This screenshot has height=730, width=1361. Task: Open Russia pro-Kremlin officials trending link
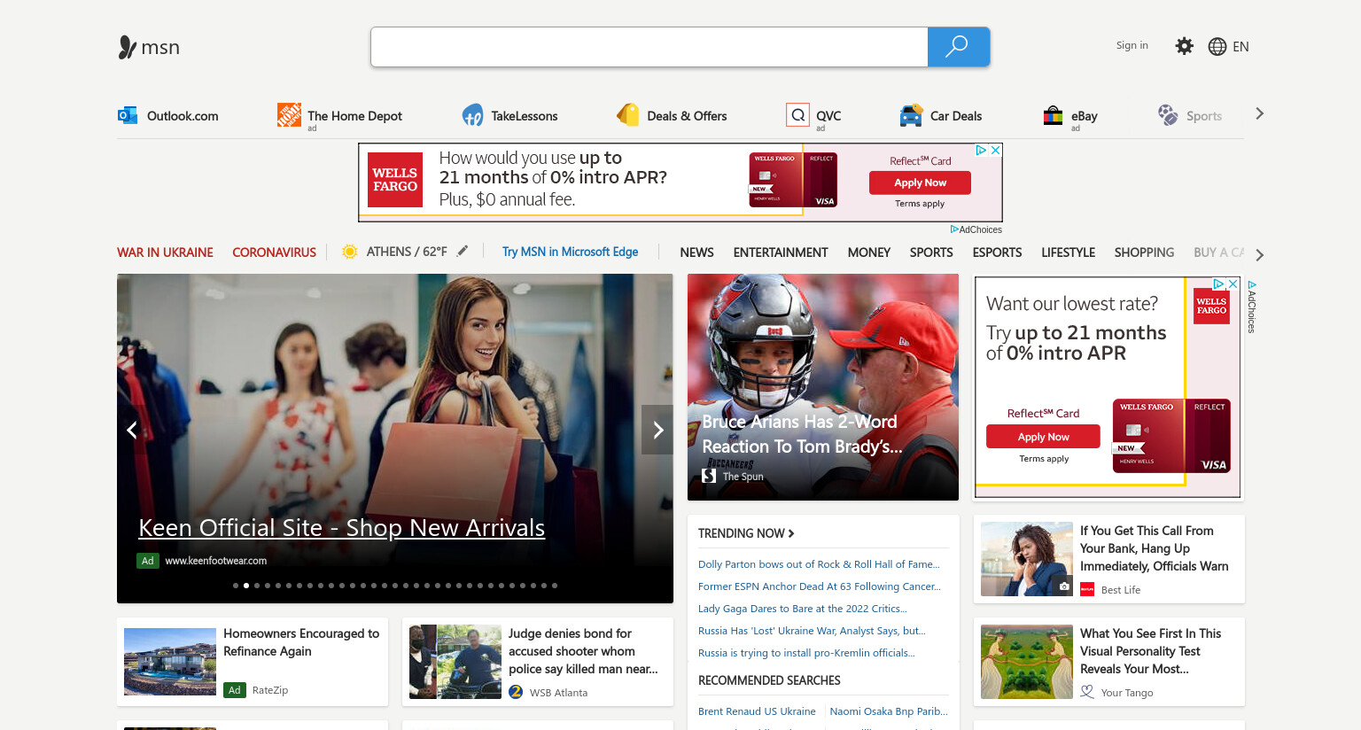pyautogui.click(x=806, y=653)
